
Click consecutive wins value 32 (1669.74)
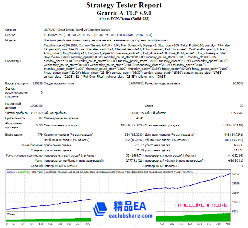pos(135,156)
